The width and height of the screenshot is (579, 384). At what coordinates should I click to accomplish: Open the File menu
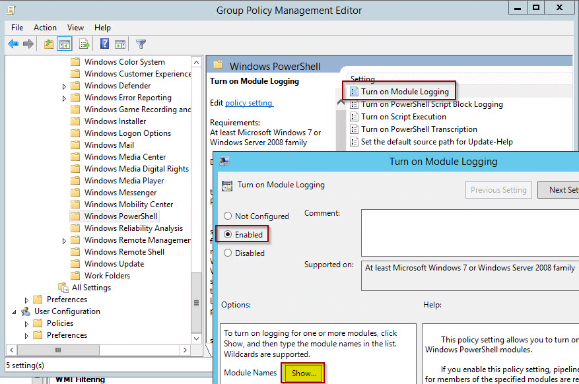(x=17, y=28)
